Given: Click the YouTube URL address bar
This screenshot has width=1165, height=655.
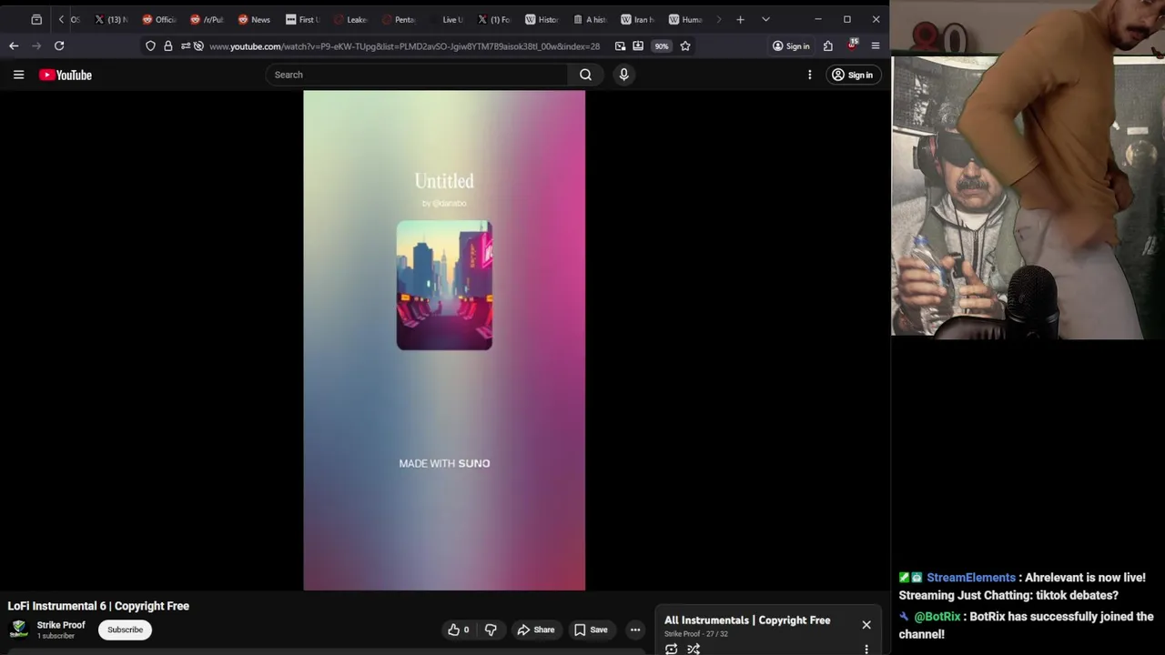Looking at the screenshot, I should coord(404,45).
